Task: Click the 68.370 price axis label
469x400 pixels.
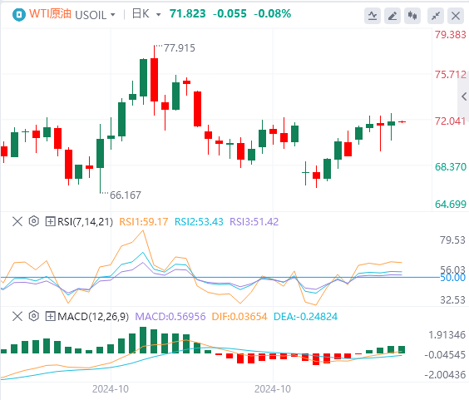Action: 451,166
